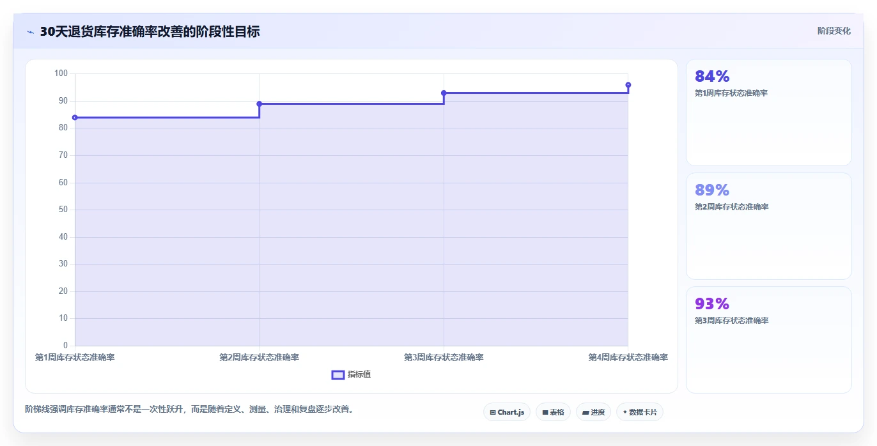Click 第3周库存状态准确率 label in 93% card
The height and width of the screenshot is (446, 877).
[731, 321]
